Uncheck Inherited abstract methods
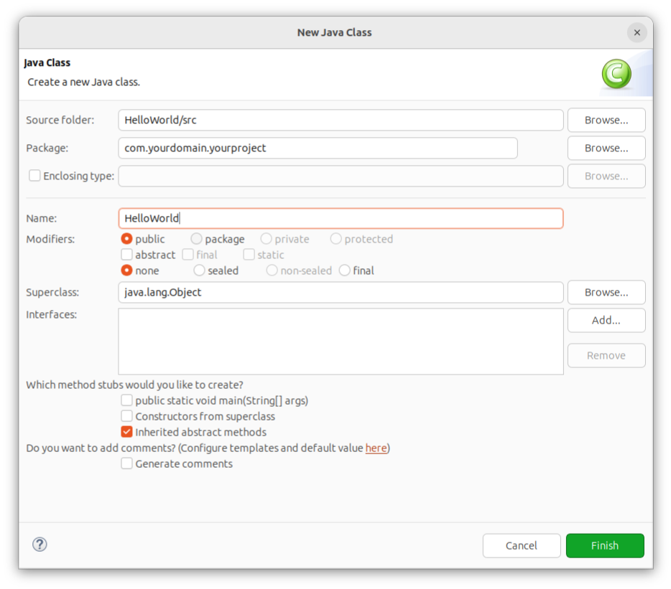This screenshot has height=589, width=671. pos(126,432)
